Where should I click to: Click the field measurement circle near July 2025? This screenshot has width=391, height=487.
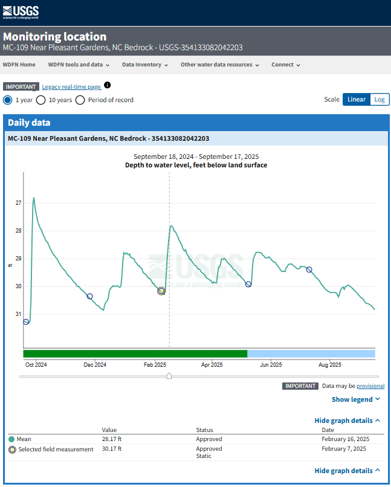pyautogui.click(x=309, y=269)
